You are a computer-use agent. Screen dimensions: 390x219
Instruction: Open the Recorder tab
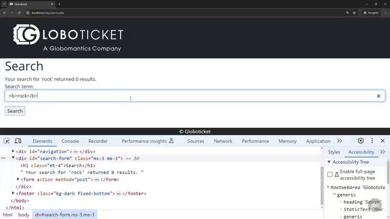pos(97,141)
